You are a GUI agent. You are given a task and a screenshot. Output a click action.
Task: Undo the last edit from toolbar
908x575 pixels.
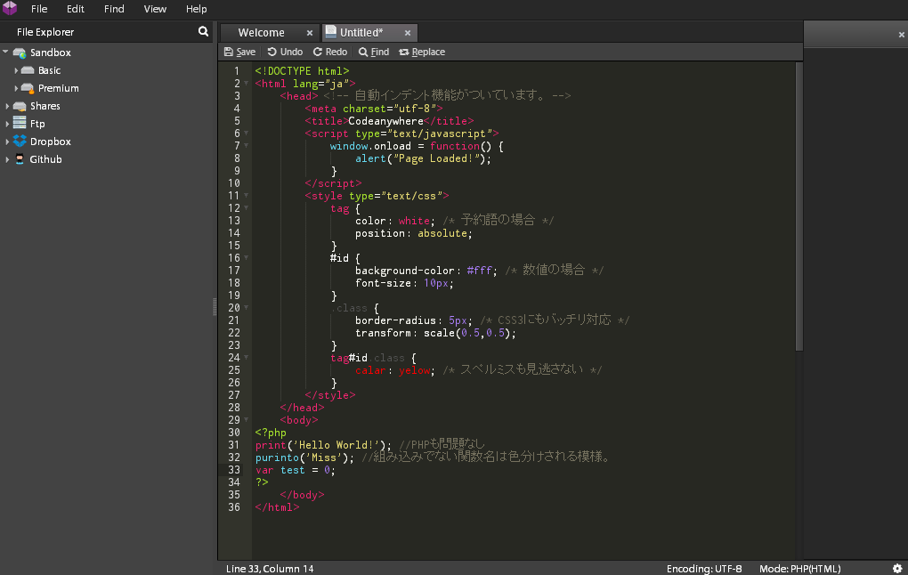tap(285, 52)
